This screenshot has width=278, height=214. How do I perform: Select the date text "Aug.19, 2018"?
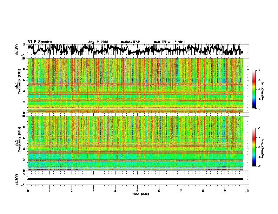click(98, 42)
